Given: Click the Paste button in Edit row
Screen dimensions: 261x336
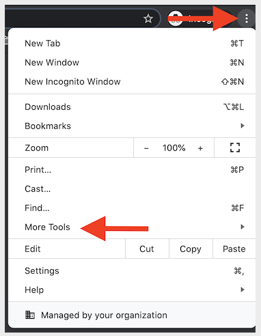Looking at the screenshot, I should [x=234, y=249].
